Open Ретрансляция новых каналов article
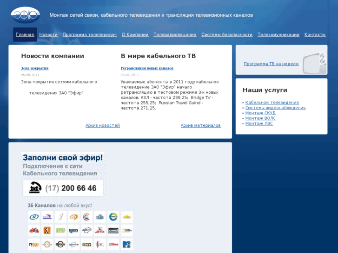Screen dimensions: 338x253 coord(147,68)
